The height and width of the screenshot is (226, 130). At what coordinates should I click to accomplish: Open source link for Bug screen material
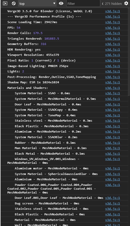point(112,203)
